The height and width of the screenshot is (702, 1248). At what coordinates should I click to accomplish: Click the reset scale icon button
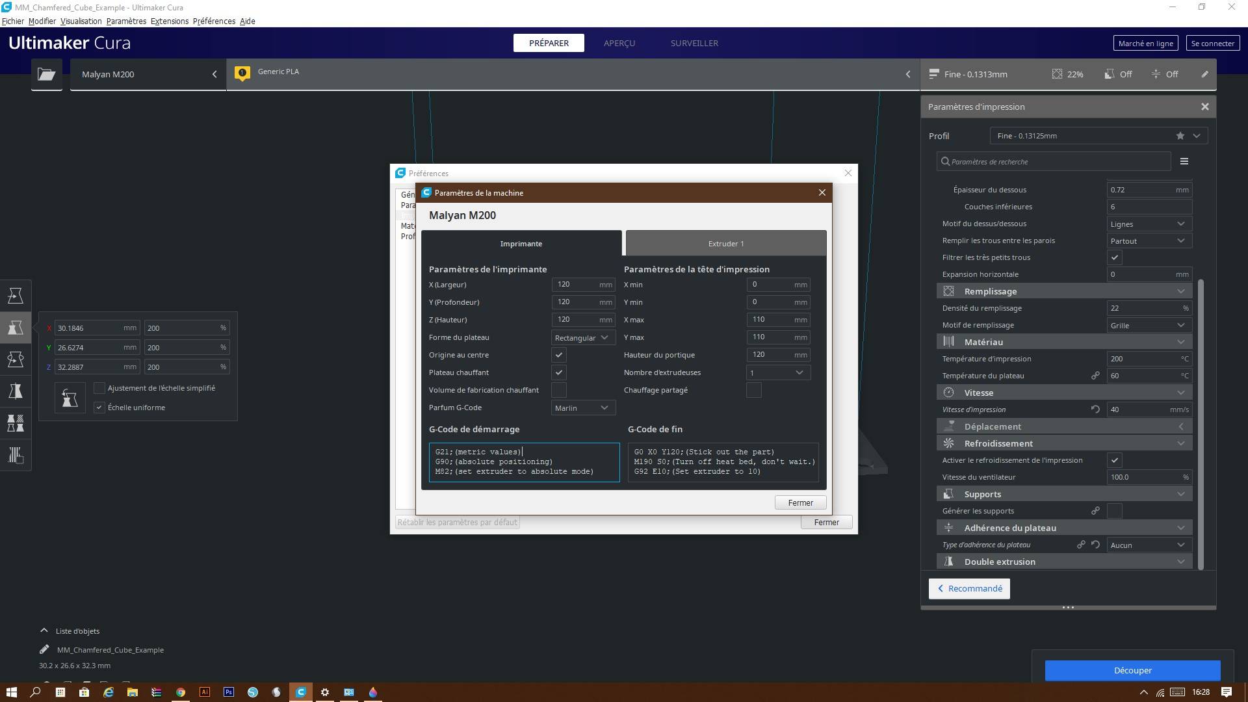[70, 398]
